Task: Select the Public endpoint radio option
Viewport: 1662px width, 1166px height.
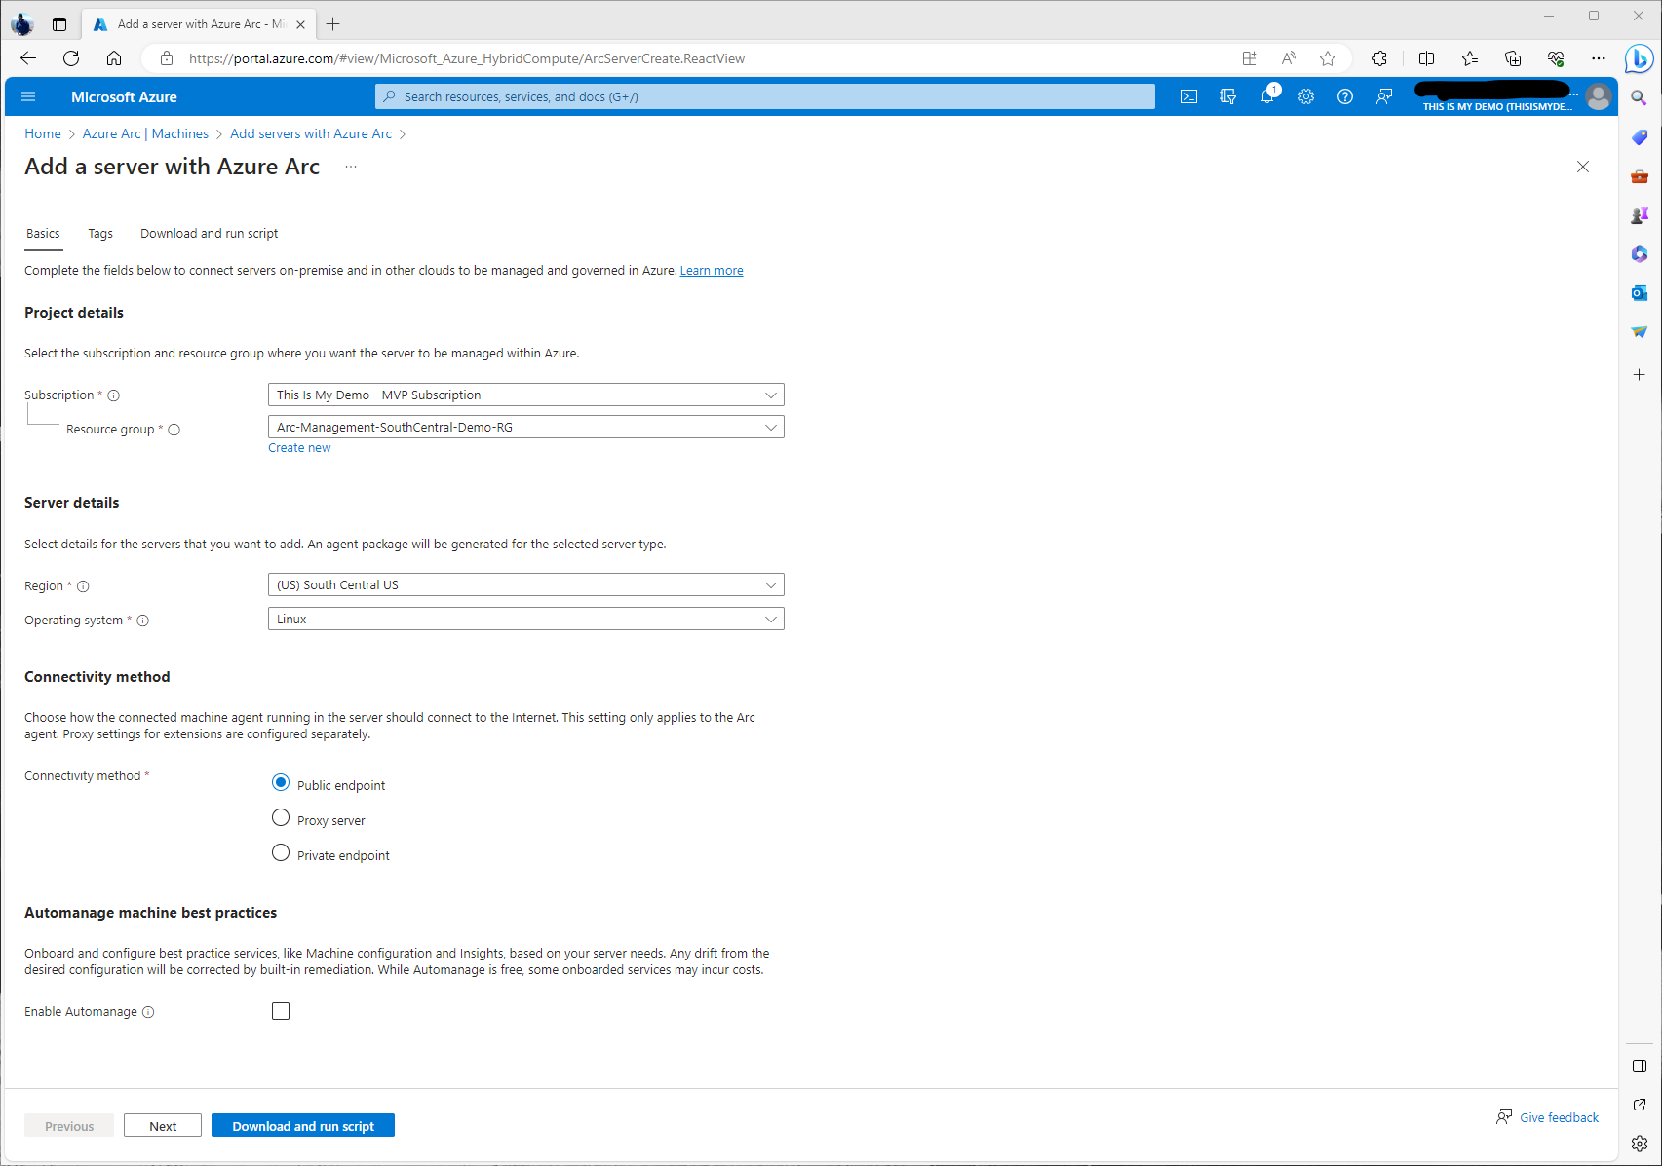Action: pyautogui.click(x=281, y=783)
